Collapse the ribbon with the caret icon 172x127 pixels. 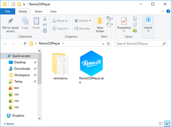pos(162,11)
